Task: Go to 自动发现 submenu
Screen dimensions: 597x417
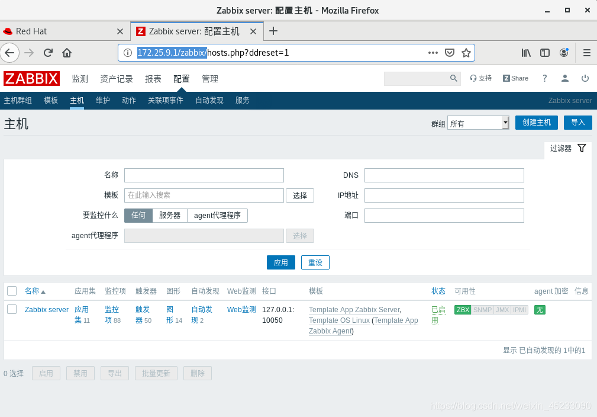Action: pos(209,100)
